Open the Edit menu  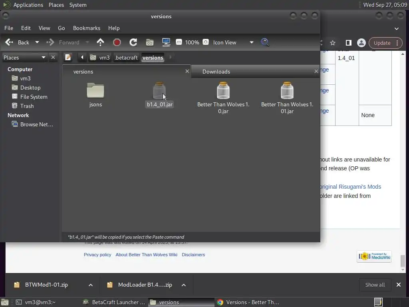pyautogui.click(x=26, y=28)
